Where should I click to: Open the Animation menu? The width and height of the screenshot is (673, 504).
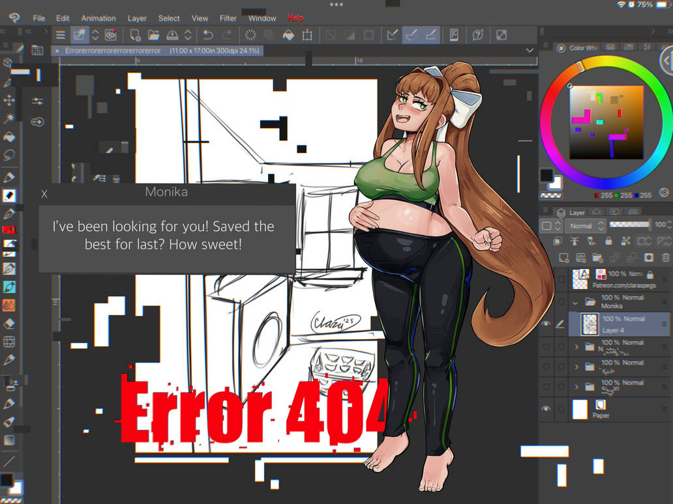click(x=98, y=18)
